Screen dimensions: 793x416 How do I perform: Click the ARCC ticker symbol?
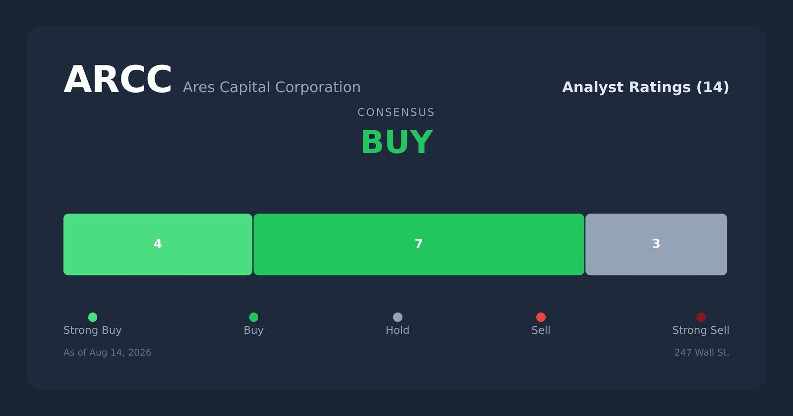tap(117, 80)
